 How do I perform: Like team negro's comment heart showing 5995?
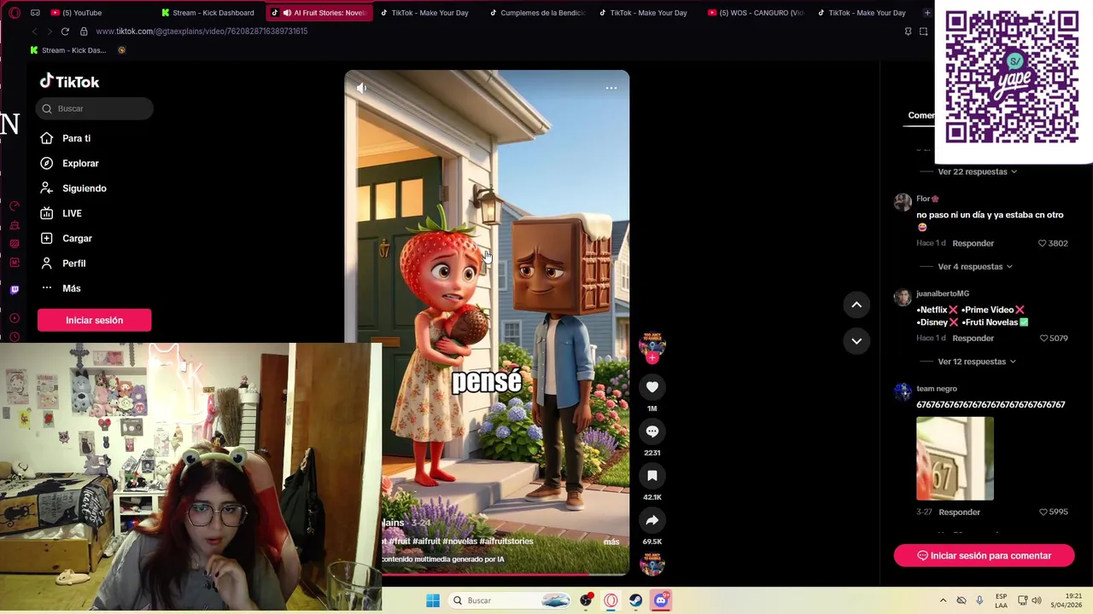tap(1043, 512)
